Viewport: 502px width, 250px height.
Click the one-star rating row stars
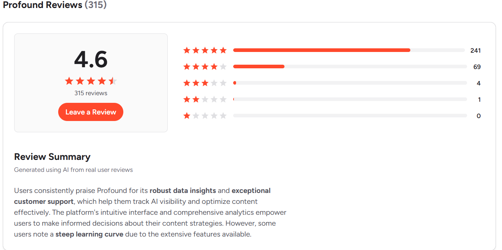click(205, 116)
